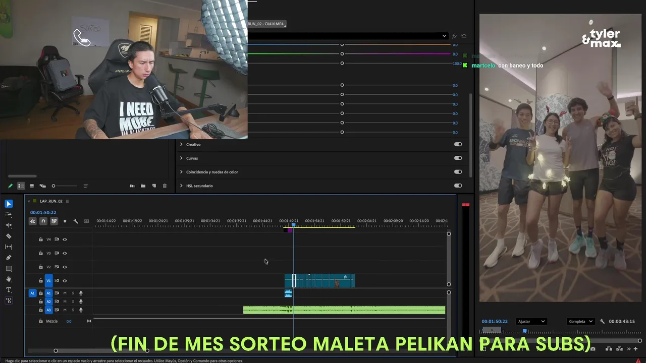Export frame with camera icon
Image resolution: width=646 pixels, height=363 pixels.
coord(593,348)
